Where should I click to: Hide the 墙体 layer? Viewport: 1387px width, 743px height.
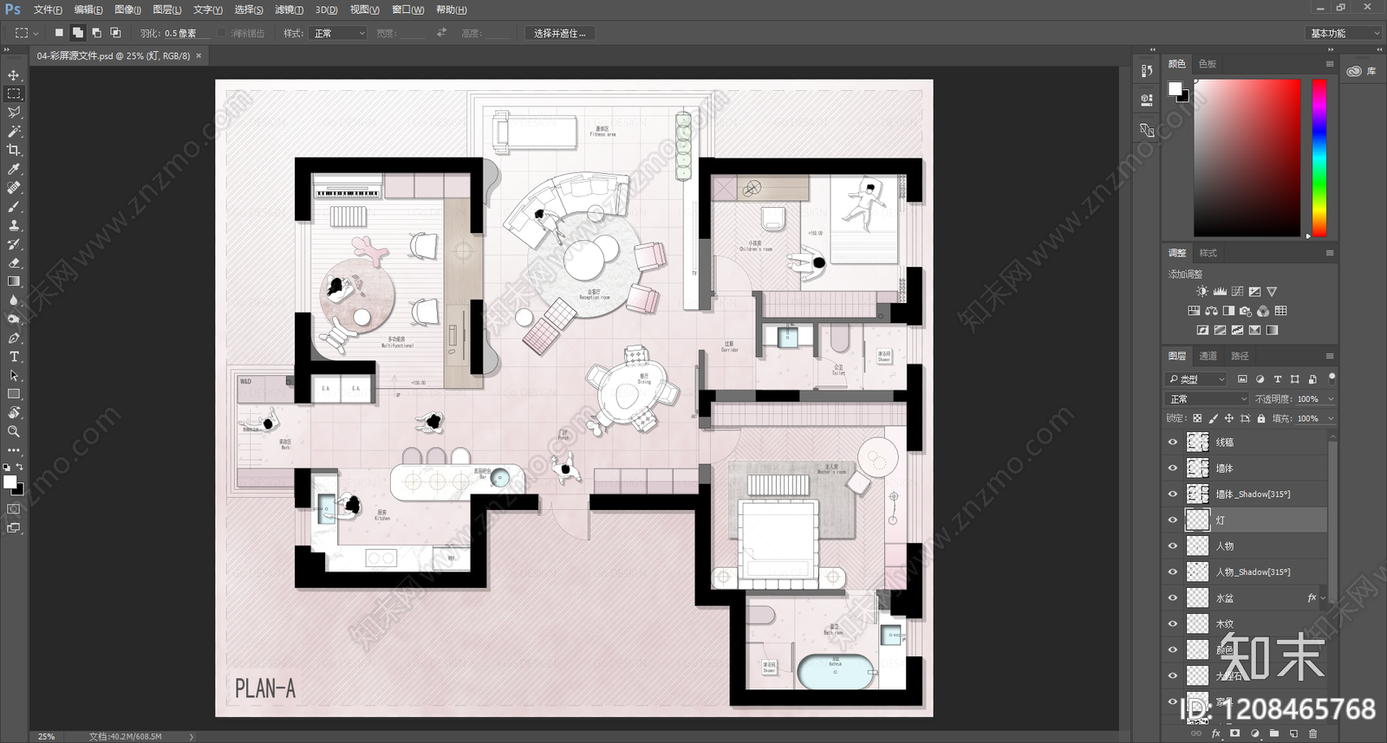(x=1173, y=468)
